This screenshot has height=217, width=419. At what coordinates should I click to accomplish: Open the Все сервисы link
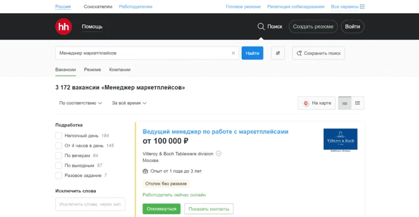[345, 7]
